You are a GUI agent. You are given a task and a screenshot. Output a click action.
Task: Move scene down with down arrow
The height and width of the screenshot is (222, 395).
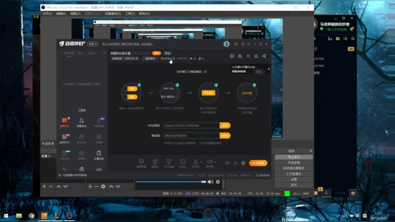[x=65, y=186]
